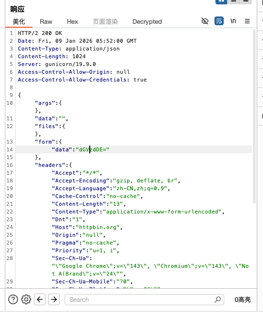Open search settings gear icon
The width and height of the screenshot is (263, 312).
pyautogui.click(x=26, y=299)
